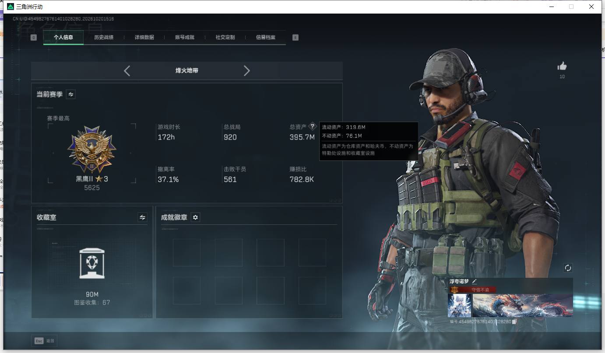The image size is (605, 353).
Task: Open the 信誉档案 tab
Action: pos(266,37)
